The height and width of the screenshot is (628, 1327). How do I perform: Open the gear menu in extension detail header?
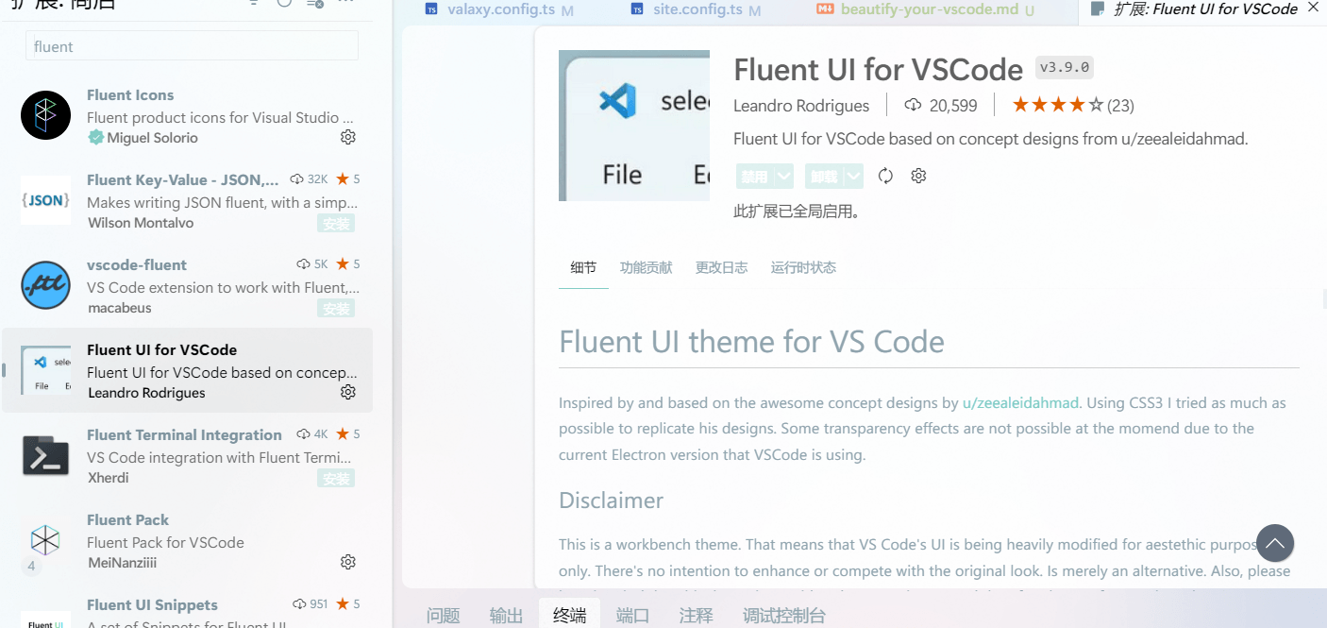click(918, 176)
